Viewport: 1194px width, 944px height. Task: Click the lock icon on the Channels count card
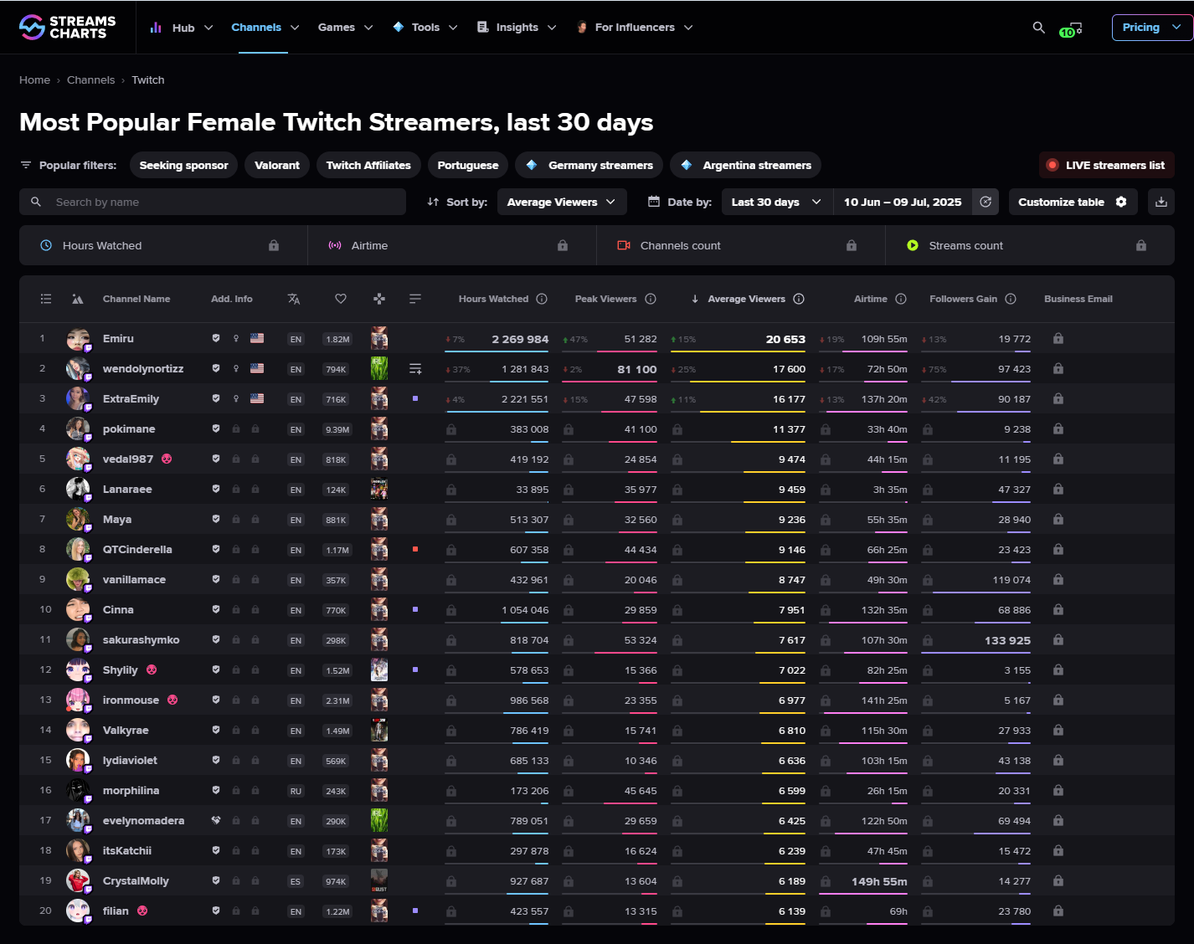click(852, 245)
